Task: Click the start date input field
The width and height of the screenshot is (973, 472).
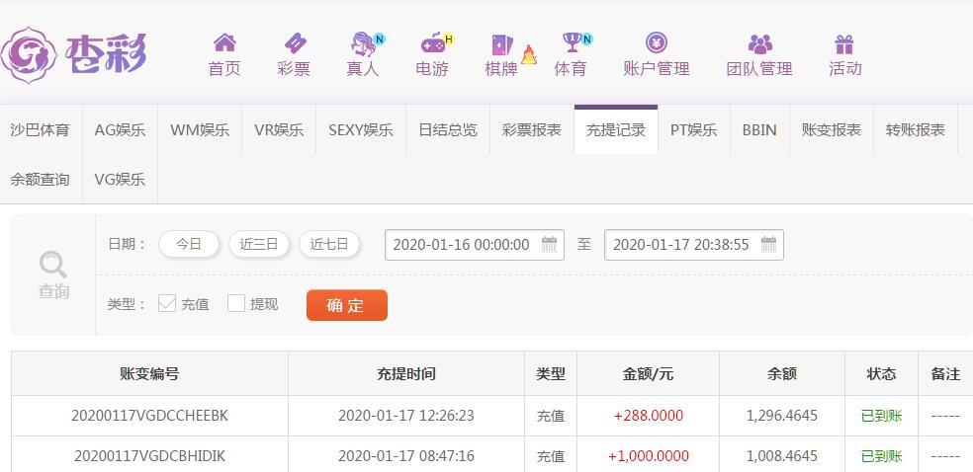Action: point(474,245)
